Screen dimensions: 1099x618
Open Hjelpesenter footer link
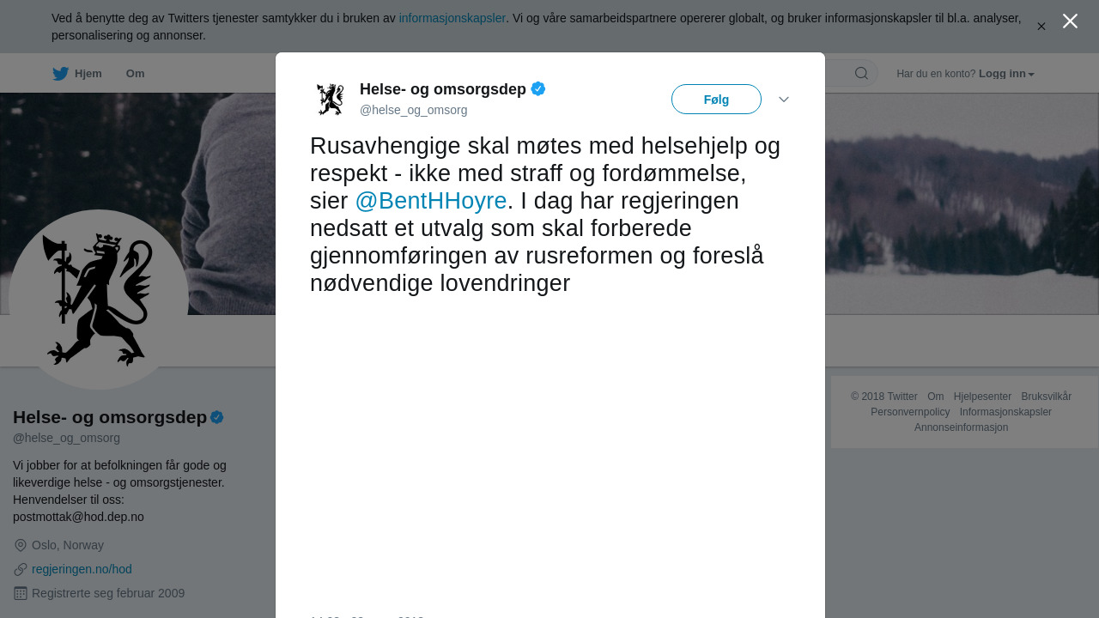click(x=982, y=397)
